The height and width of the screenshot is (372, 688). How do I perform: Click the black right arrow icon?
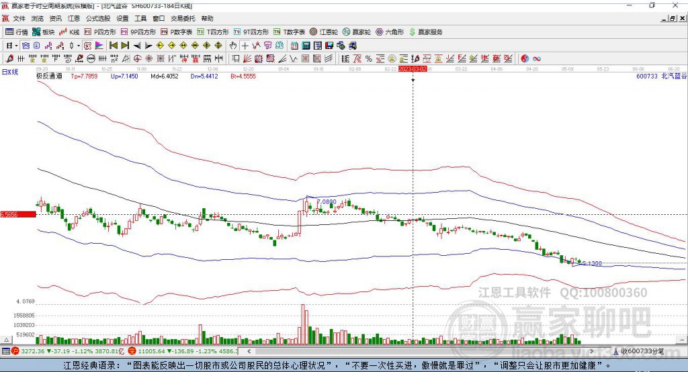148,46
